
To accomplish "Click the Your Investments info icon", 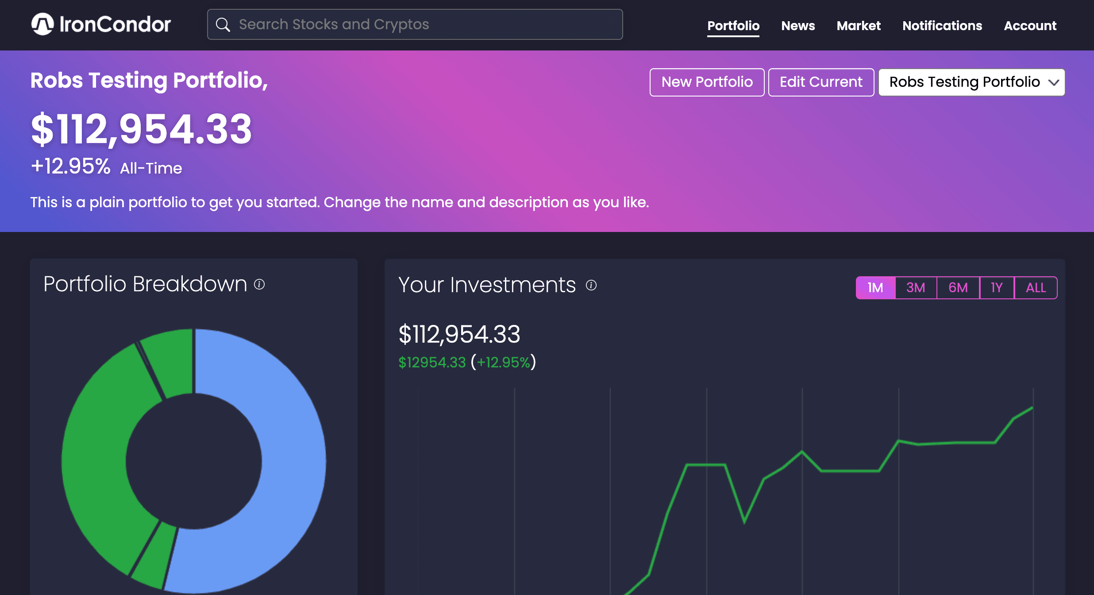I will pos(591,285).
